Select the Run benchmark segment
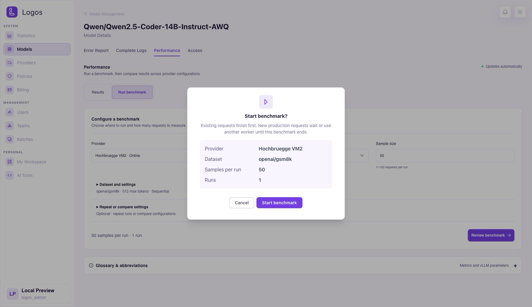 coord(132,92)
